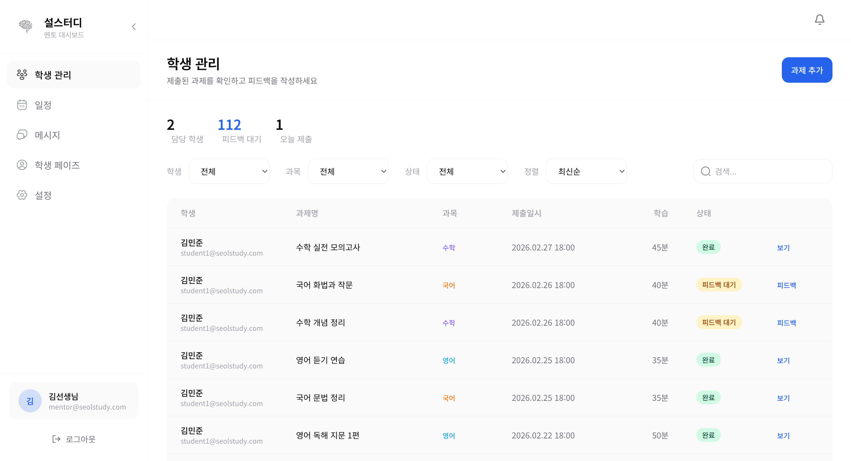Screen dimensions: 851x461
Task: Open the 학생 filter dropdown
Action: [229, 171]
